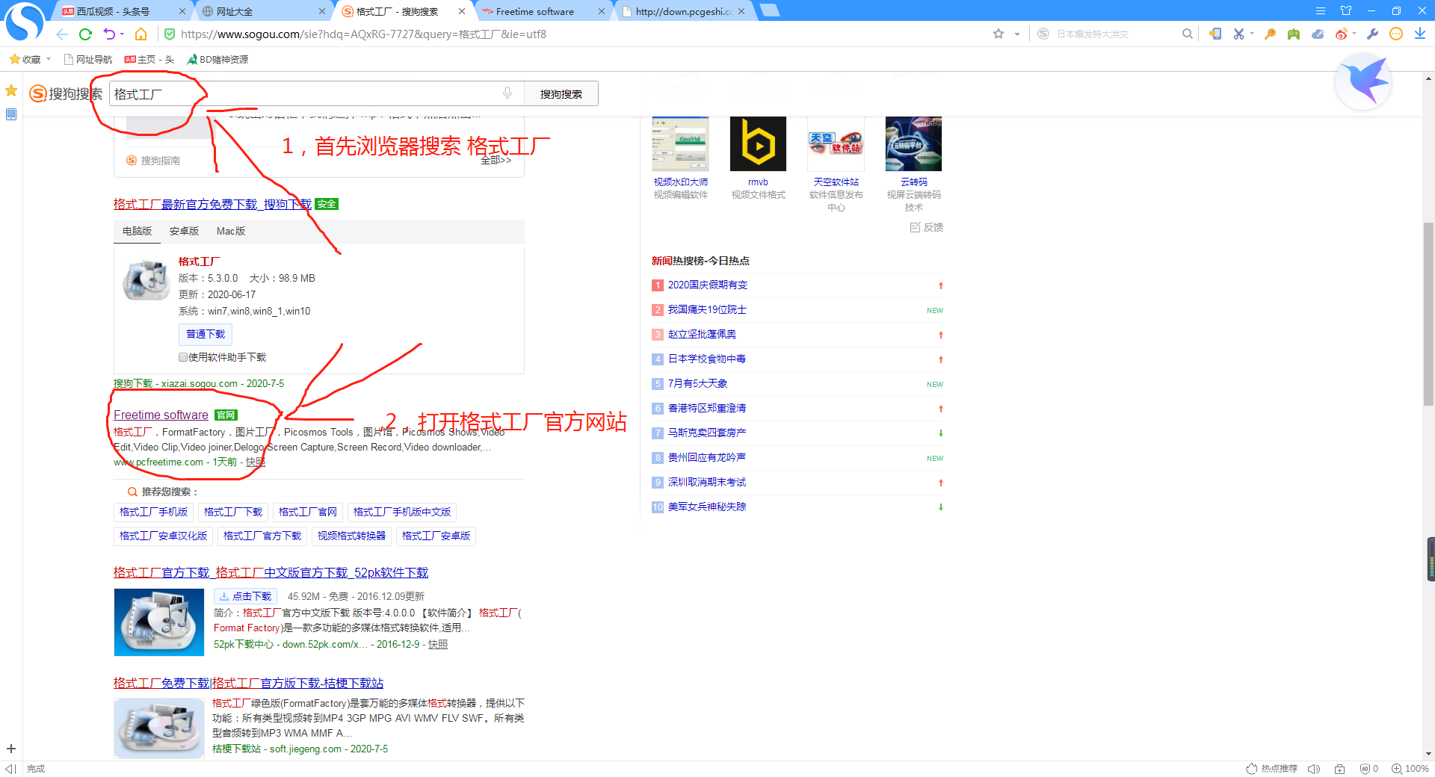Click the magnifier in the toolbar search box
The width and height of the screenshot is (1435, 777).
(1187, 34)
